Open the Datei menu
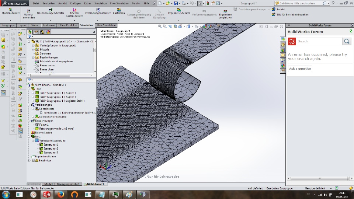The height and width of the screenshot is (199, 354). tap(36, 3)
